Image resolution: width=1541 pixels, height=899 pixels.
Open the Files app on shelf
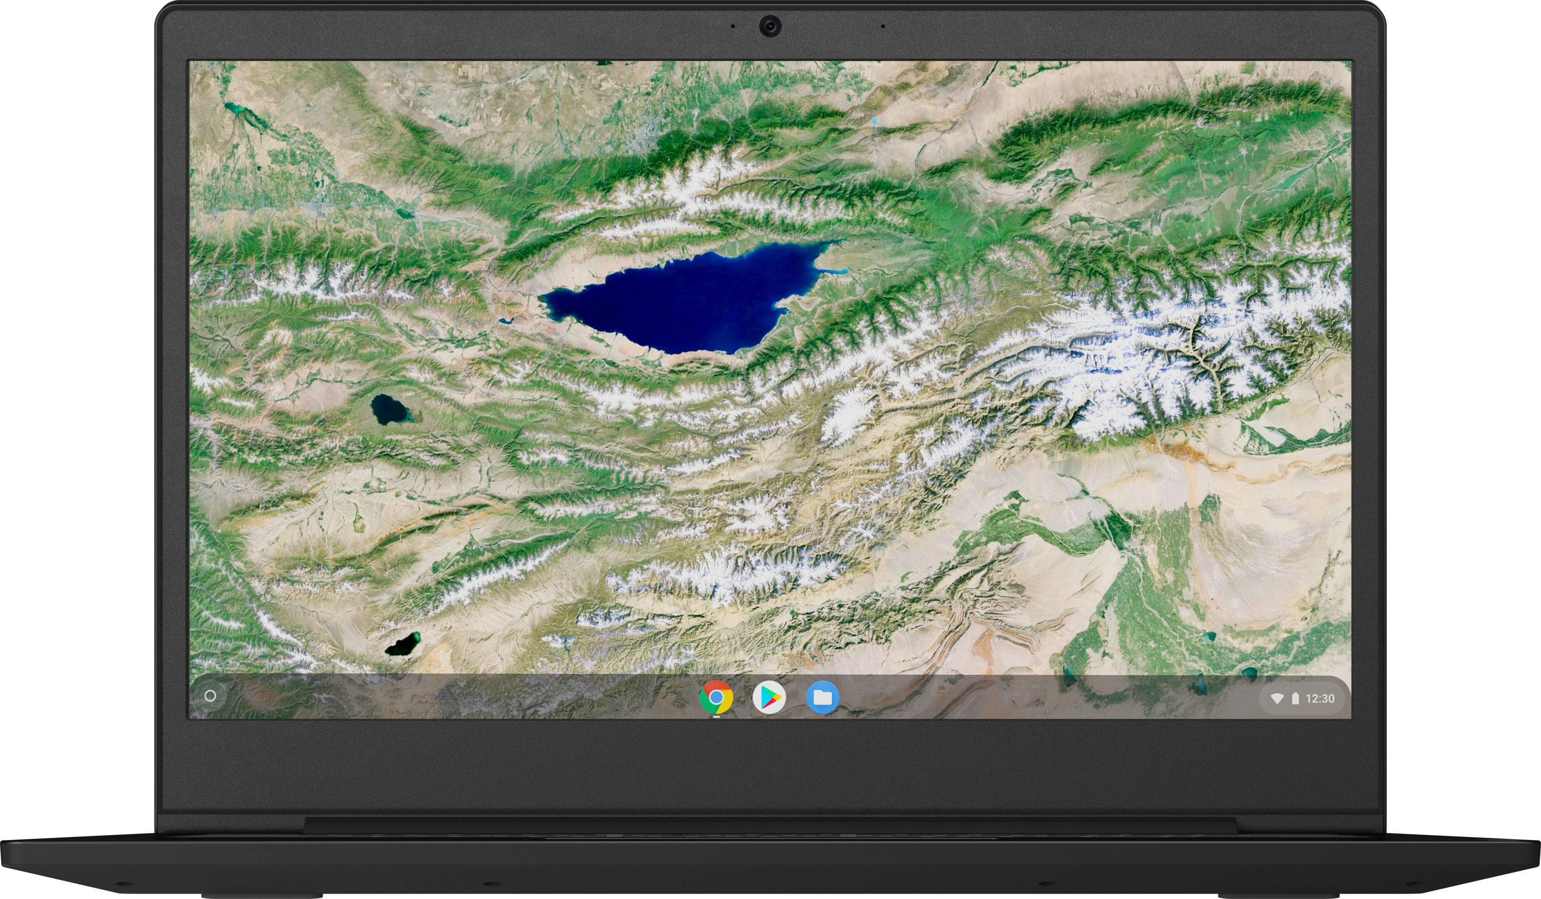click(x=823, y=697)
